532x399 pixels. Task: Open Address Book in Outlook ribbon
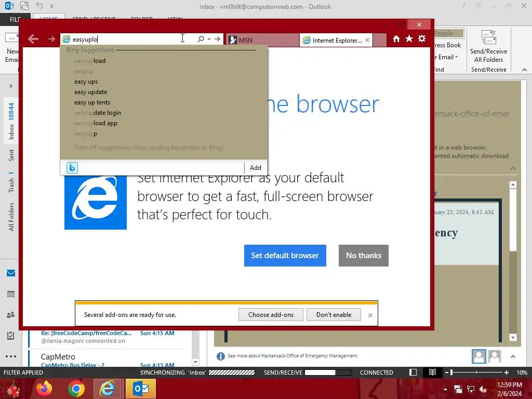pyautogui.click(x=448, y=45)
